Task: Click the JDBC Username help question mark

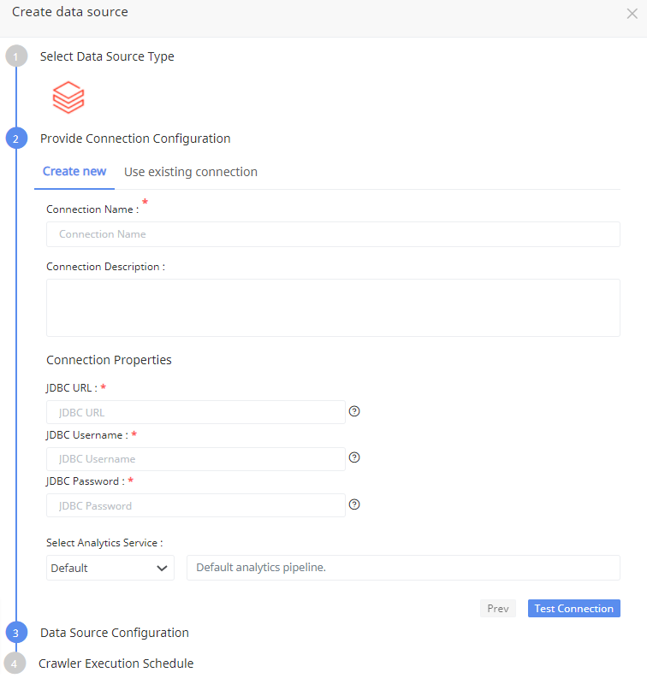Action: pos(353,457)
